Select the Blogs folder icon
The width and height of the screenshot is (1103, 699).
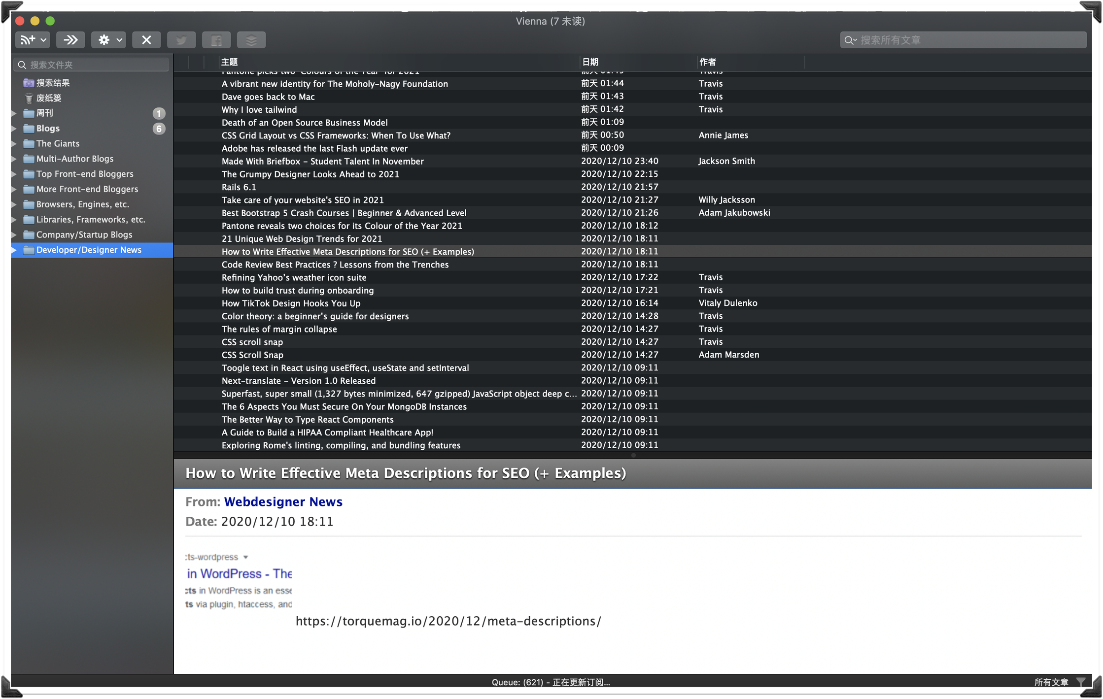pyautogui.click(x=29, y=129)
